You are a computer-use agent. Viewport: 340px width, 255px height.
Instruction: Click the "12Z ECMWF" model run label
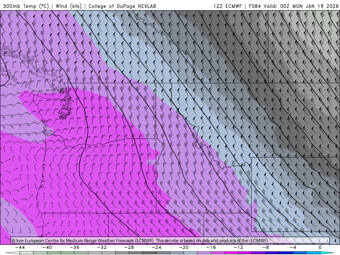coord(227,6)
